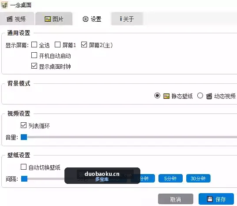
Task: Click the 音量: label
Action: click(12, 137)
